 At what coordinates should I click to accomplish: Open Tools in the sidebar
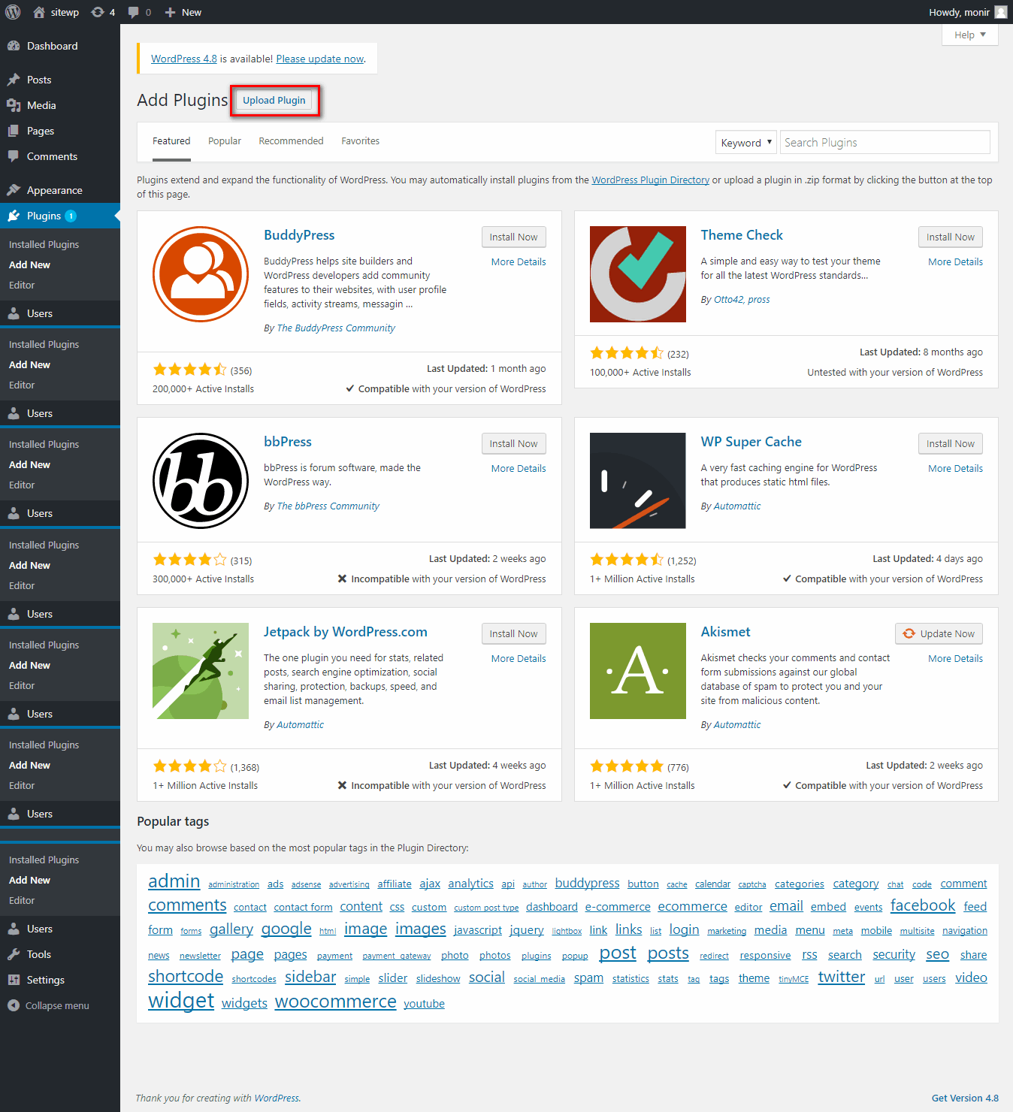pyautogui.click(x=60, y=954)
